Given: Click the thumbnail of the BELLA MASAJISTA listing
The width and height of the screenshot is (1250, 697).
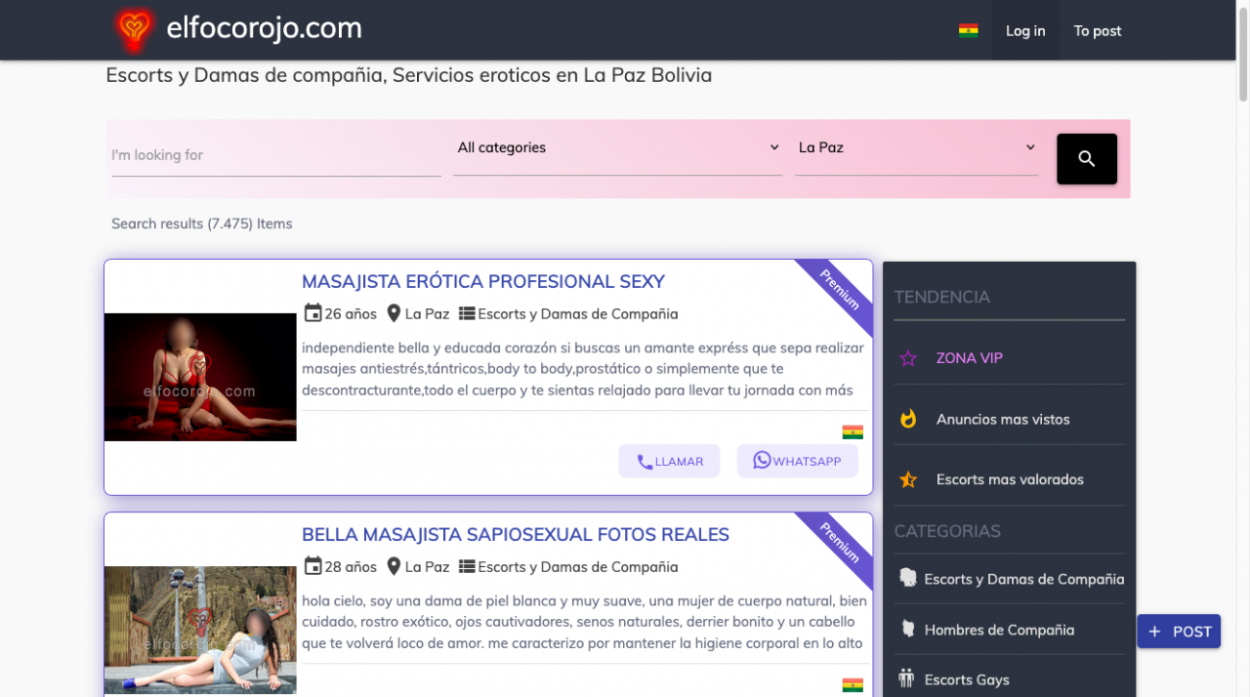Looking at the screenshot, I should [200, 630].
